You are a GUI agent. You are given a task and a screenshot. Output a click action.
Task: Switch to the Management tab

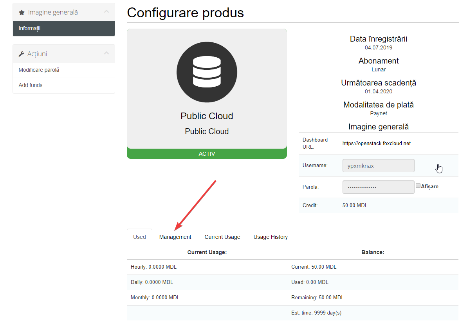point(175,237)
